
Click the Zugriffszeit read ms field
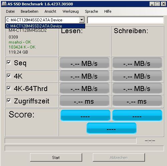pos(85,101)
